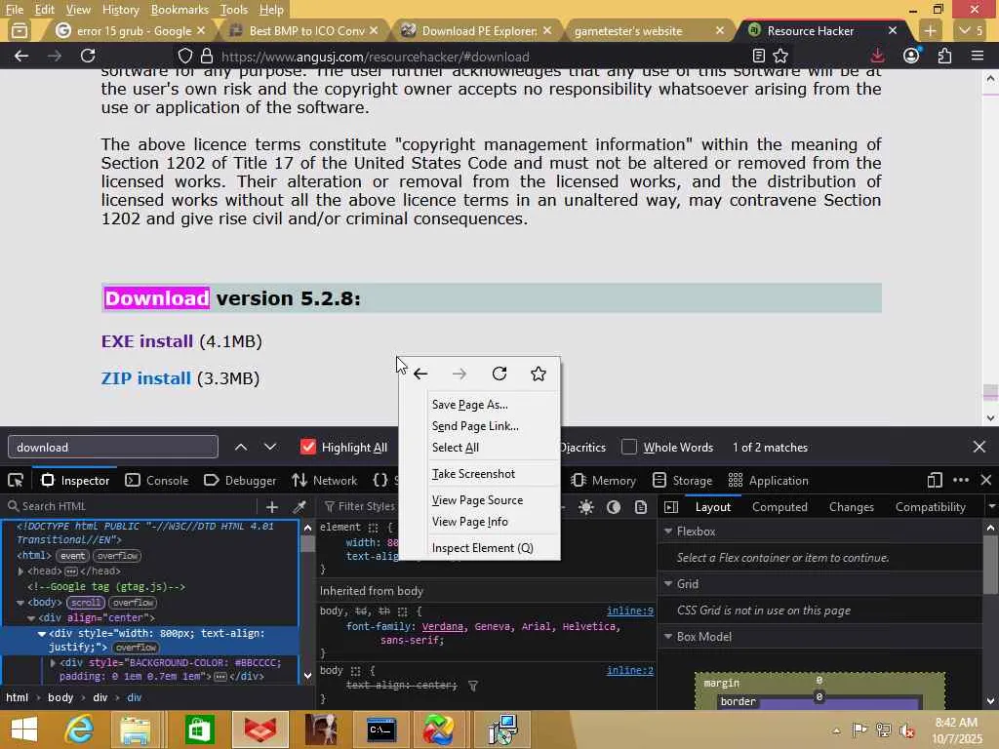Click the context menu Bookmark star
Screen dimensions: 999x749
[x=539, y=374]
